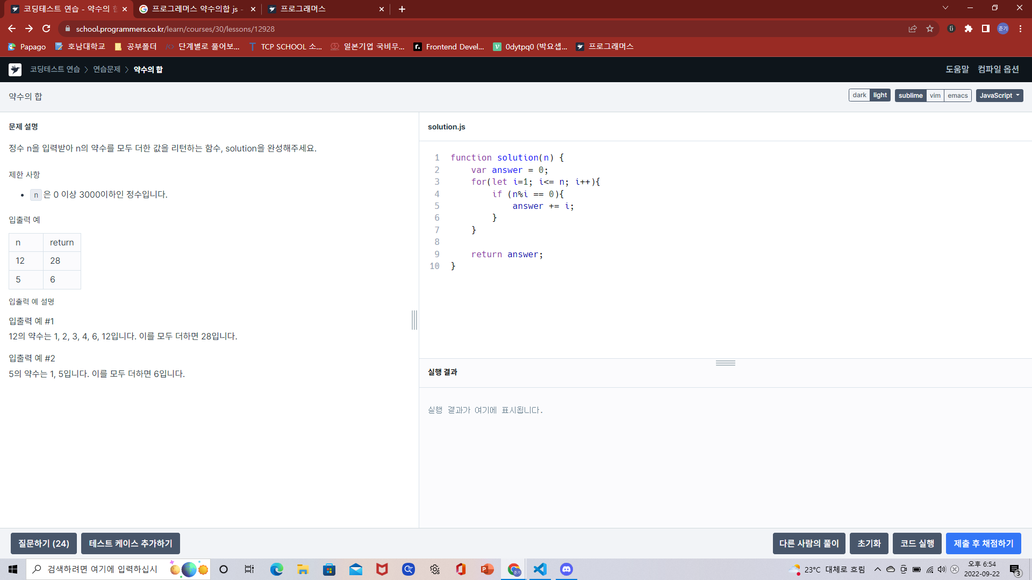Run code with 코드 실행 button

(917, 543)
